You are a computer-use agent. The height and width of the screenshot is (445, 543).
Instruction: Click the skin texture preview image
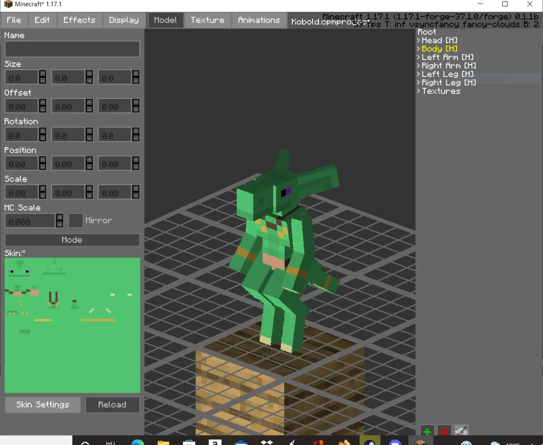(x=72, y=325)
